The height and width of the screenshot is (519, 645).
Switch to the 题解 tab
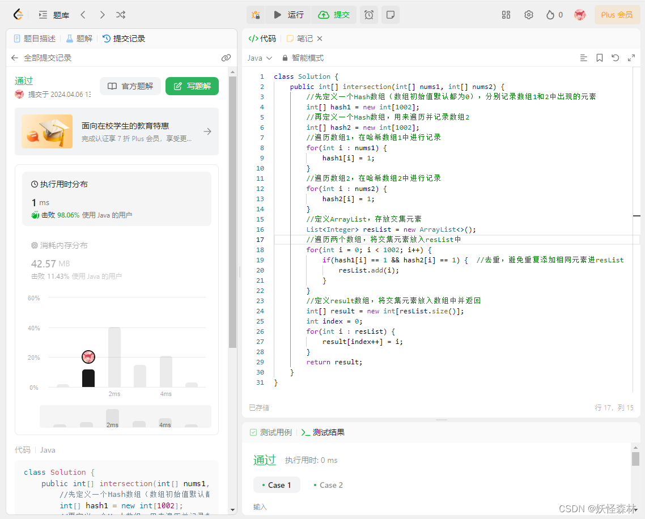pos(79,39)
